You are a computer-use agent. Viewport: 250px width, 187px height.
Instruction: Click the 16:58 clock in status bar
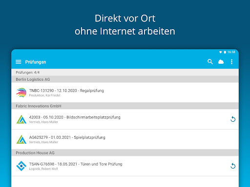click(x=231, y=52)
